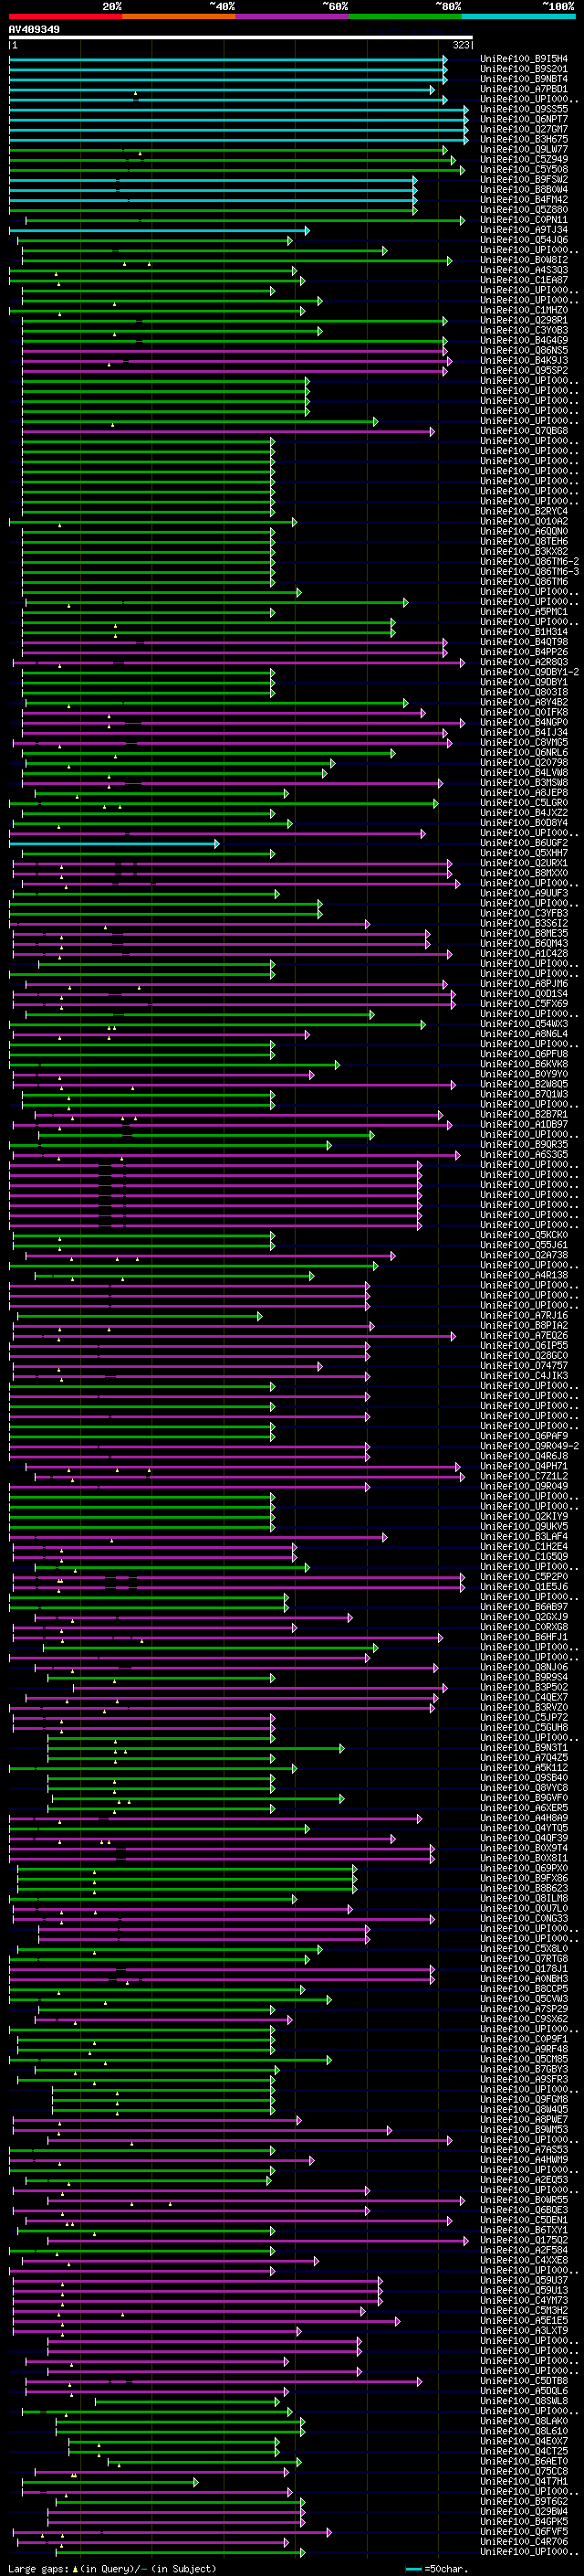Select label UniRef100_Q27GM7
584x2576 pixels.
524,129
